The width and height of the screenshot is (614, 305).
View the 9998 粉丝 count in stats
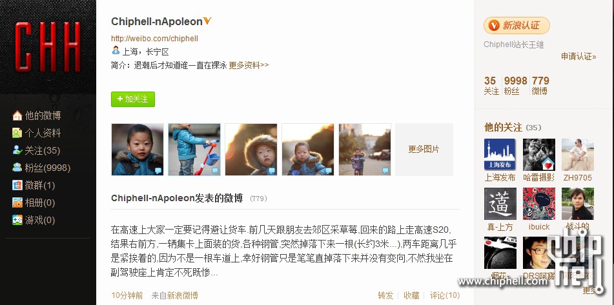pos(515,86)
